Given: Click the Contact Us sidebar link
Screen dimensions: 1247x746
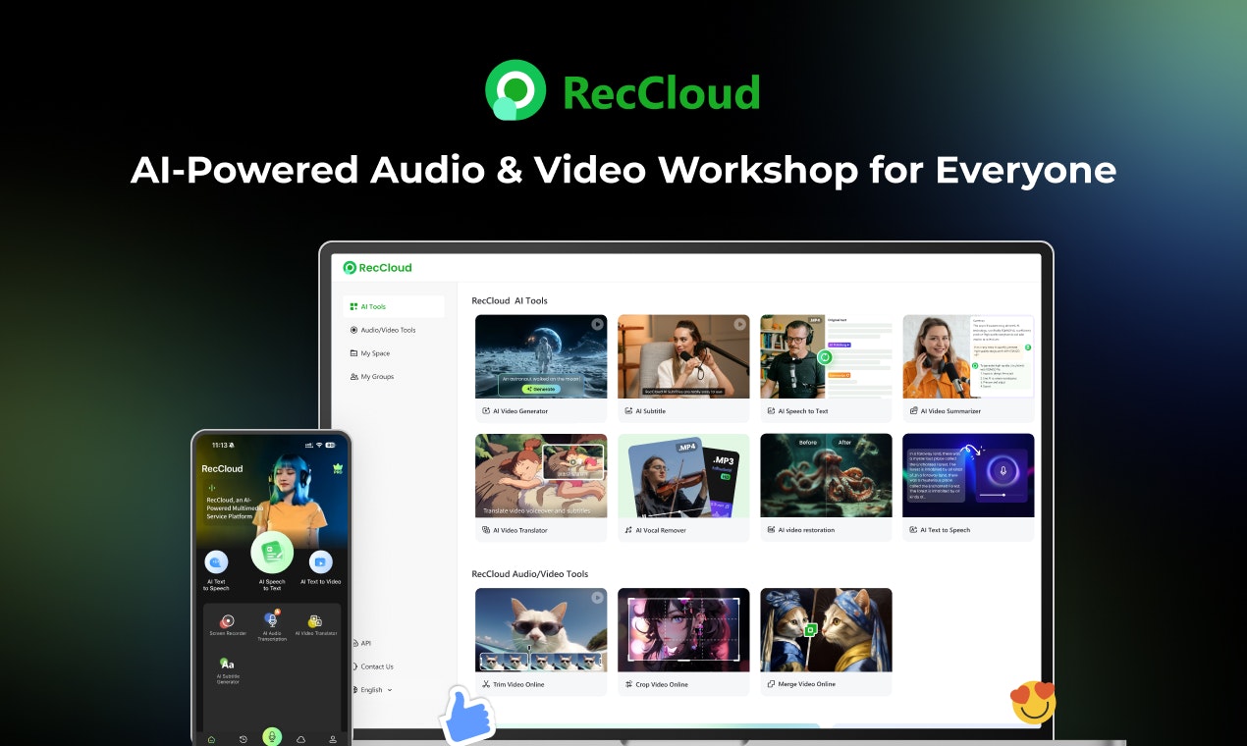Looking at the screenshot, I should (x=371, y=666).
